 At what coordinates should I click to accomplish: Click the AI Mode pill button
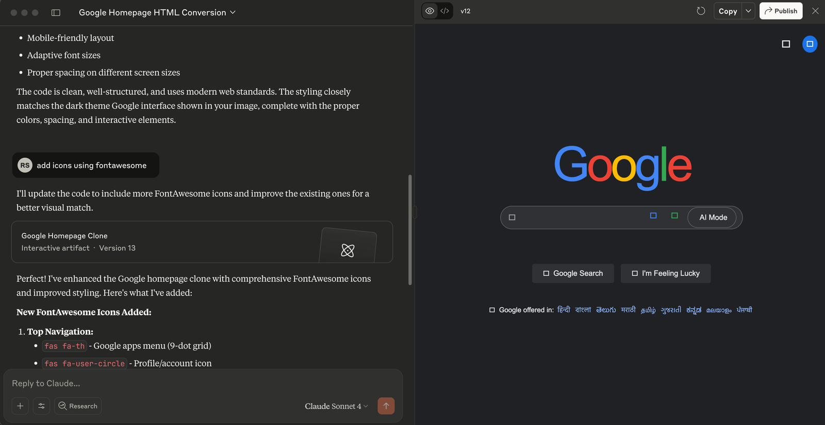(713, 218)
